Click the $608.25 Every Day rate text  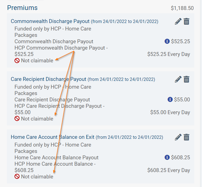point(169,170)
